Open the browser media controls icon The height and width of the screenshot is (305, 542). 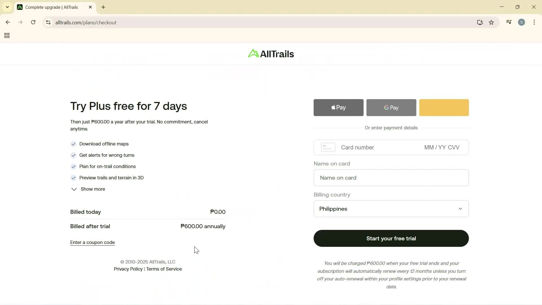[x=508, y=22]
